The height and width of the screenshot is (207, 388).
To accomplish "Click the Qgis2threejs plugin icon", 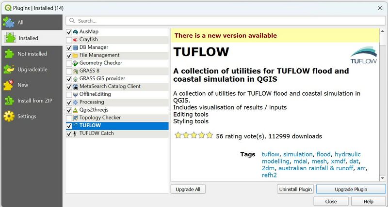I will [x=76, y=110].
